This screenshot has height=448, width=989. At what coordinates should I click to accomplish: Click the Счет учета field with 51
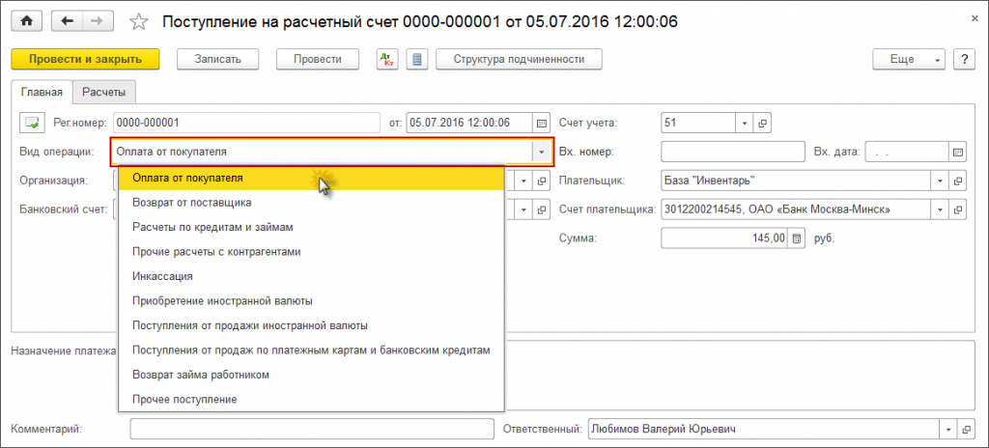(x=698, y=123)
